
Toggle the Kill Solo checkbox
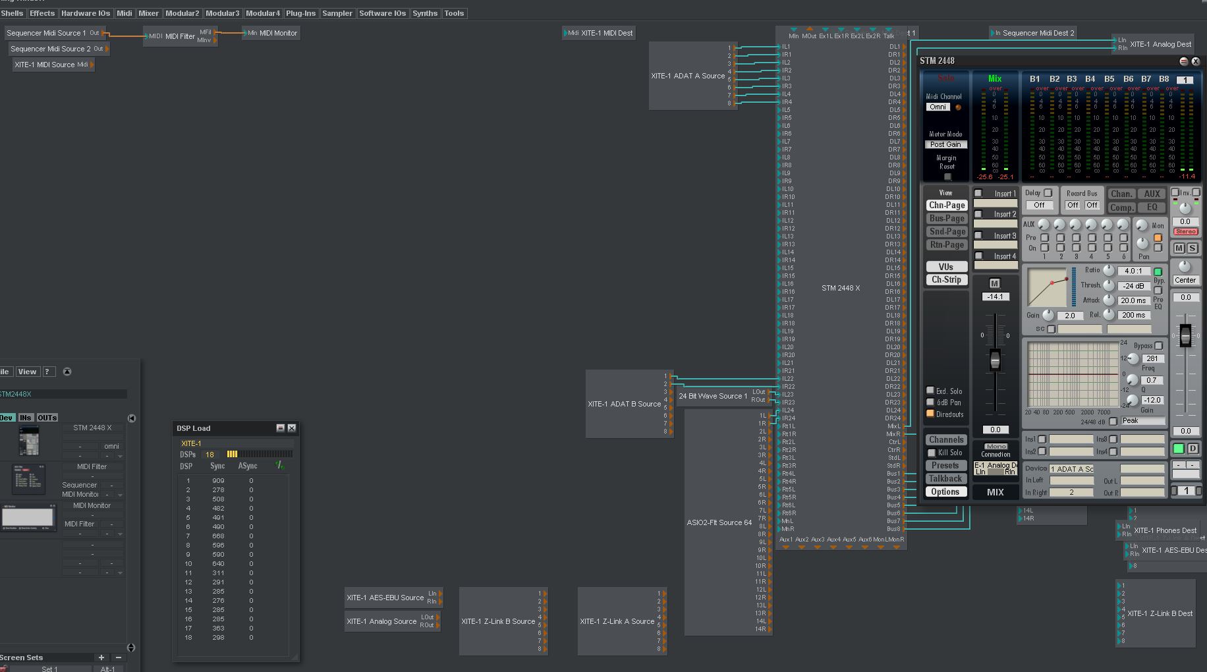click(932, 453)
